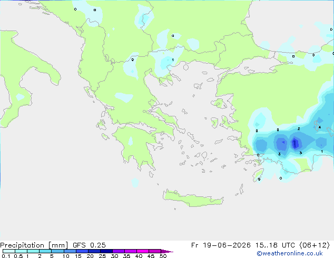The width and height of the screenshot is (334, 258).
Task: Click the purple arrow tip above 50
Action: pyautogui.click(x=167, y=251)
